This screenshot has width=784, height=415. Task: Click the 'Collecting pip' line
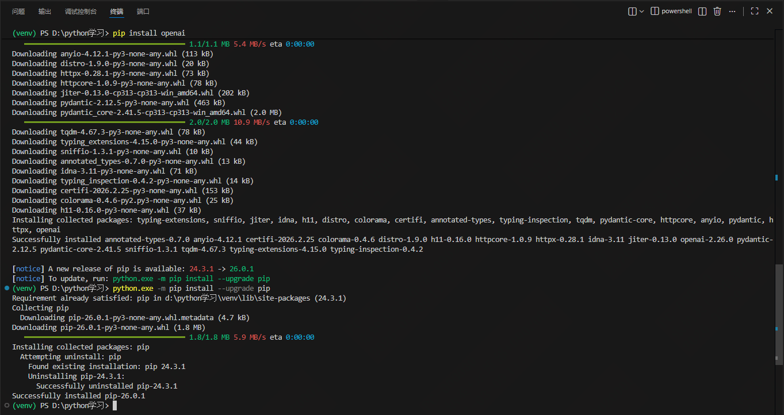pyautogui.click(x=40, y=308)
